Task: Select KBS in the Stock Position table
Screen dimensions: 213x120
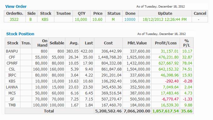Action: 12,81
